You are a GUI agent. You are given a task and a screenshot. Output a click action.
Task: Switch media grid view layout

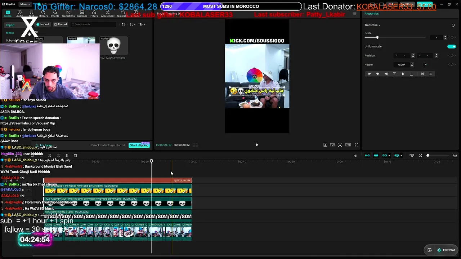[123, 24]
